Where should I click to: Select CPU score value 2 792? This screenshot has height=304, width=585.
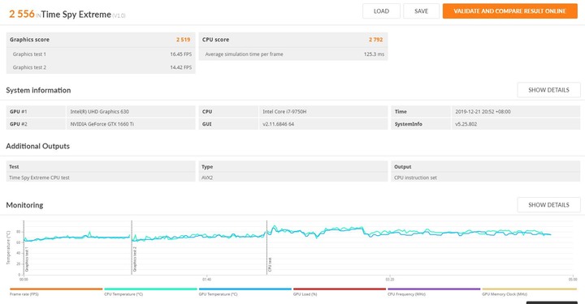[x=375, y=40]
